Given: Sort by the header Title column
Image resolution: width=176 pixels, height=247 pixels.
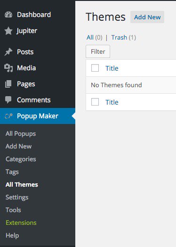Looking at the screenshot, I should pyautogui.click(x=112, y=68).
